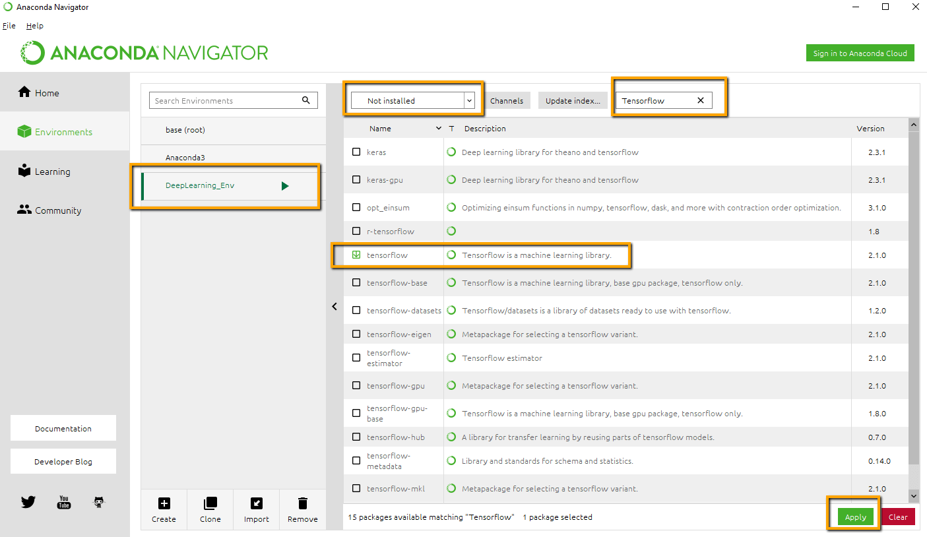Select the DeepLearning_Env environment

click(234, 186)
